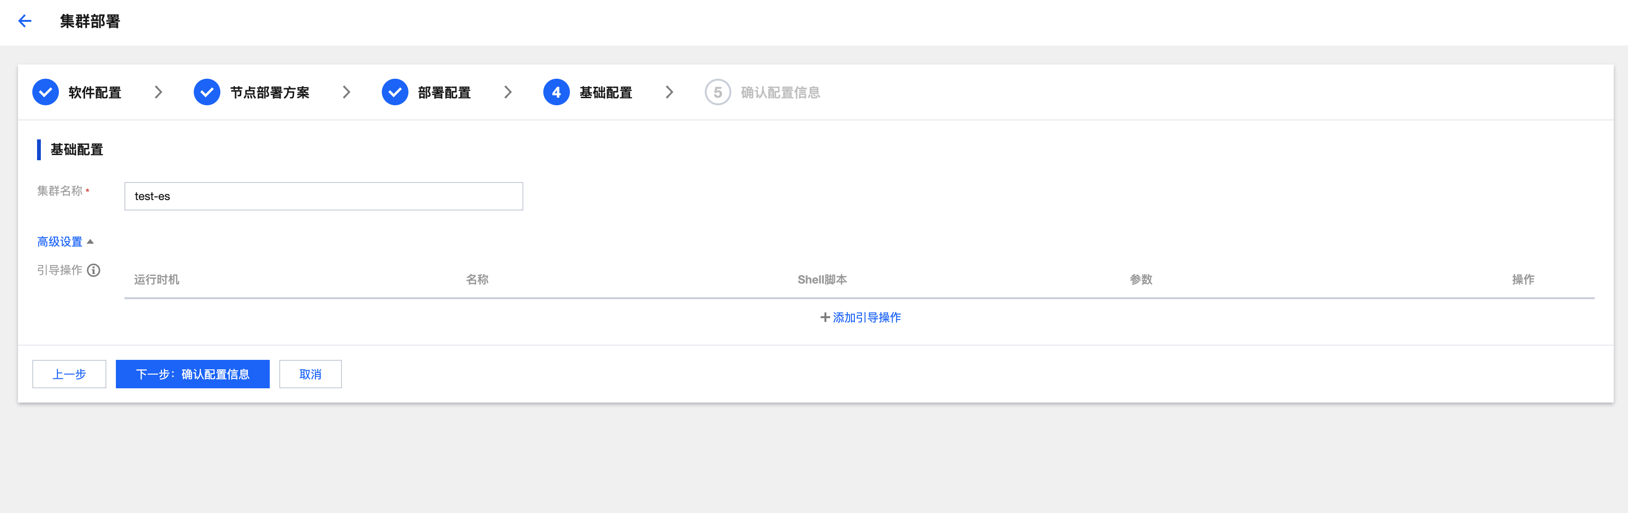Click the 运行时机 column header
The height and width of the screenshot is (513, 1628).
[157, 280]
